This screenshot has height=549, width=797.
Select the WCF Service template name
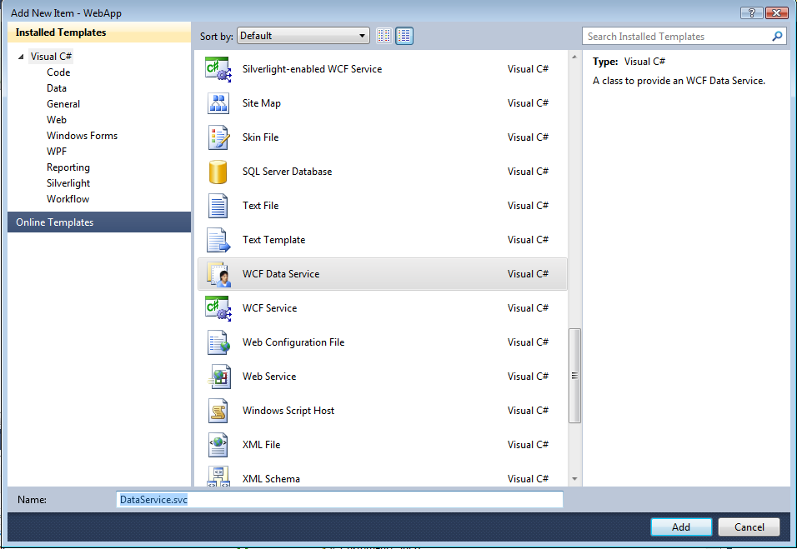pyautogui.click(x=269, y=308)
